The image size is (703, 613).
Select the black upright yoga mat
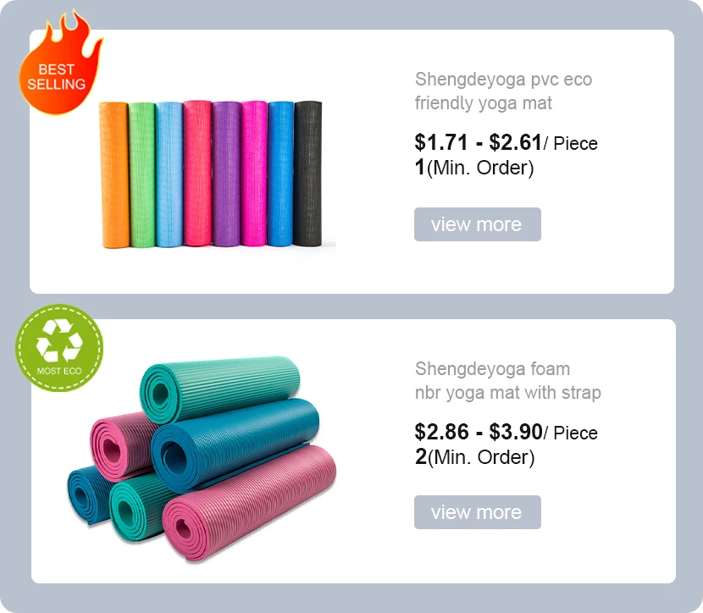[308, 174]
